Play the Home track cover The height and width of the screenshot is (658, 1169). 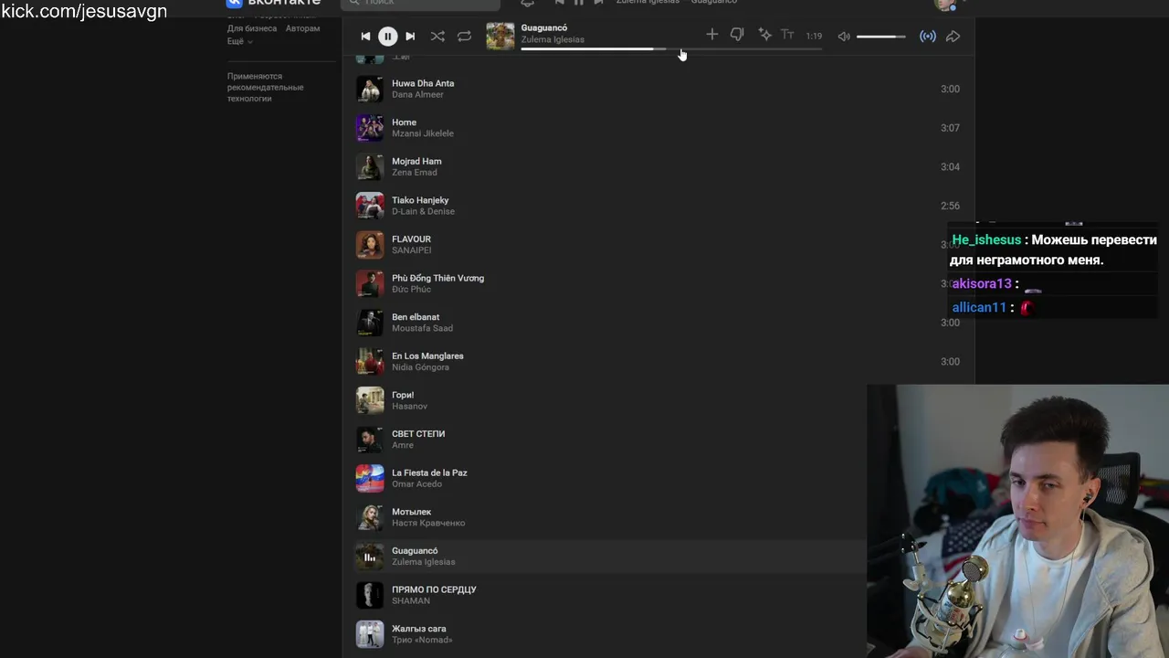pos(370,128)
